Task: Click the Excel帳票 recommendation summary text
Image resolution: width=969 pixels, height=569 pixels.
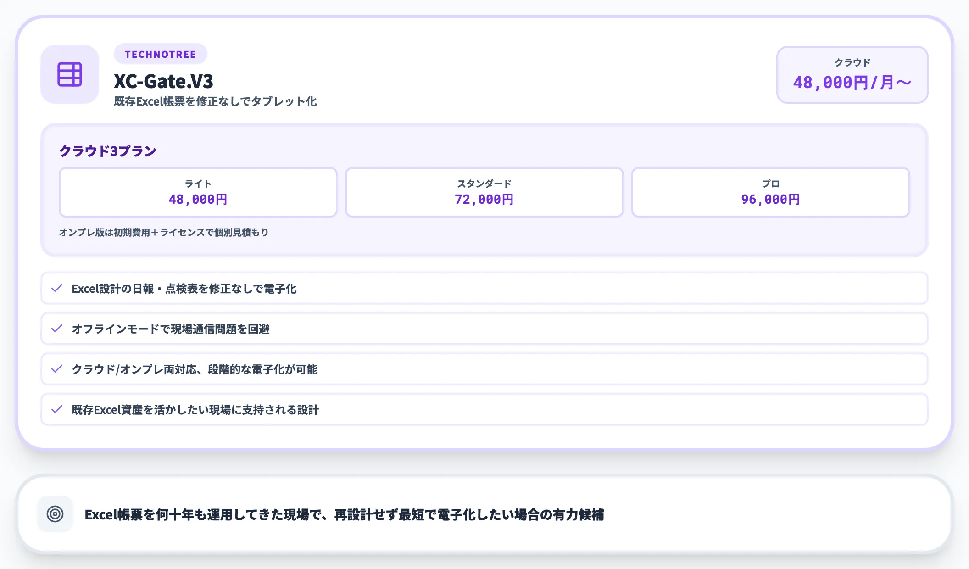Action: click(344, 515)
